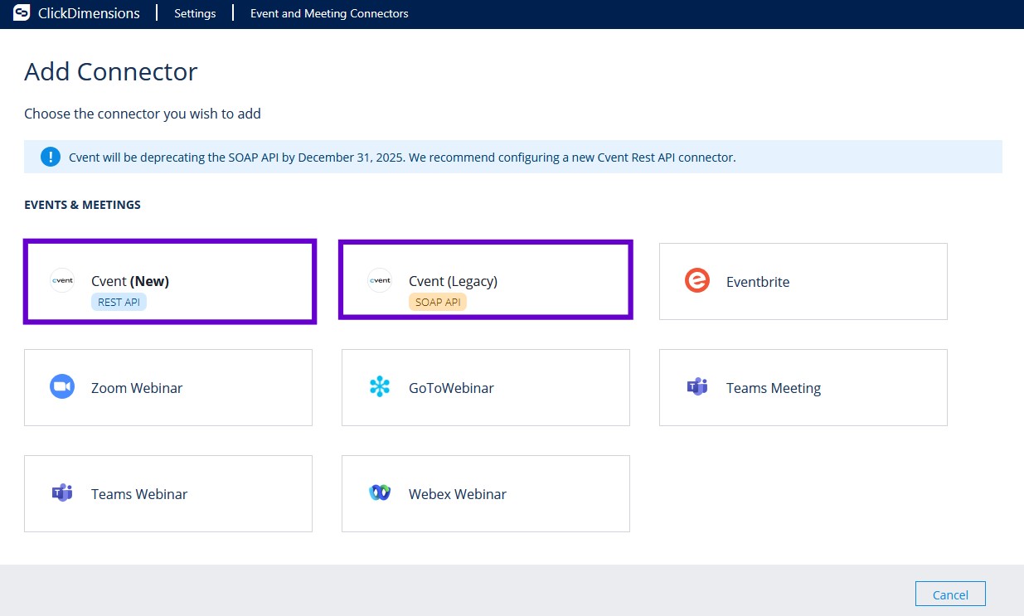1024x616 pixels.
Task: Add the Webex Webinar connector
Action: (486, 493)
